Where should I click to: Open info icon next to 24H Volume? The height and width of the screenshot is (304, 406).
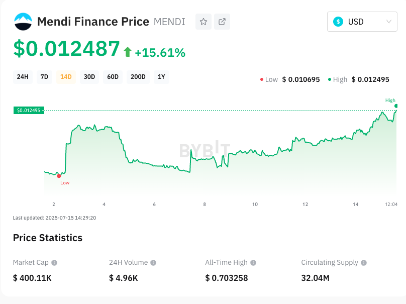point(153,263)
